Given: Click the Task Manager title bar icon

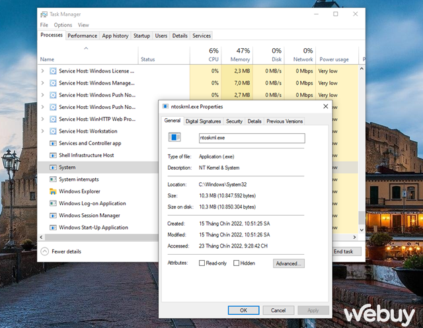Looking at the screenshot, I should coord(44,15).
